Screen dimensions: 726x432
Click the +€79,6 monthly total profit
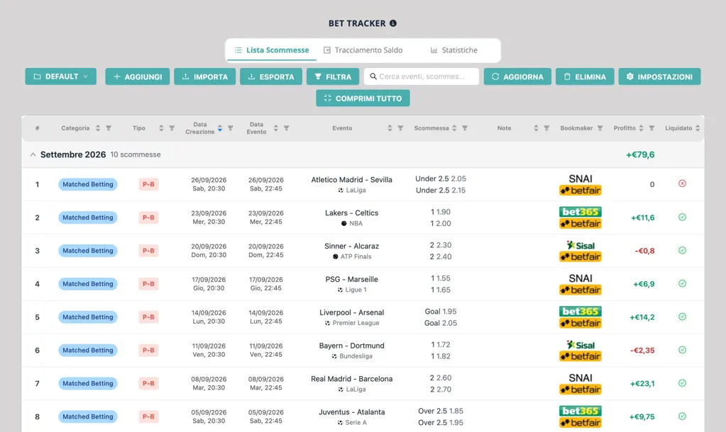640,155
